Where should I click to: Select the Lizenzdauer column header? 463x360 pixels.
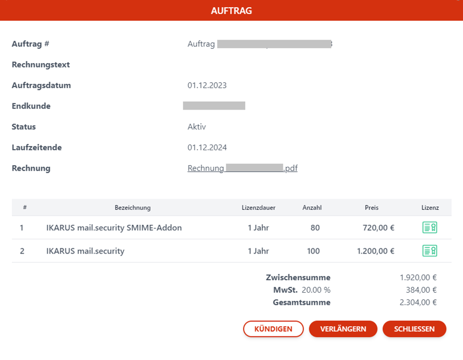pyautogui.click(x=258, y=208)
